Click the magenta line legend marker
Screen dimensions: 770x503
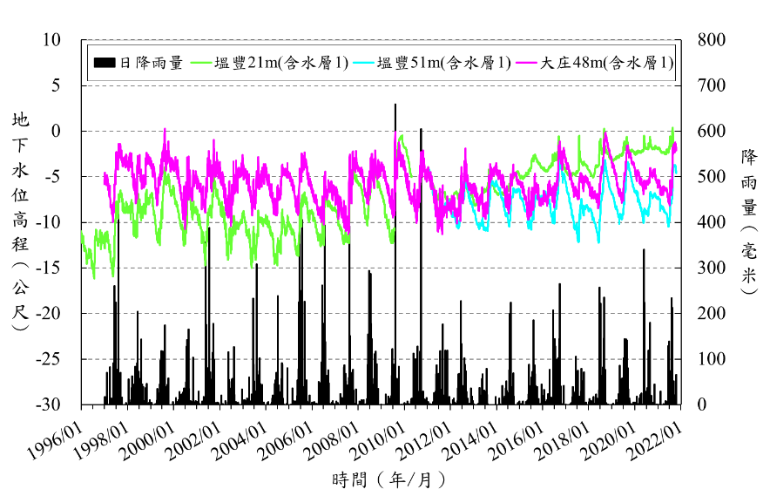tap(526, 63)
